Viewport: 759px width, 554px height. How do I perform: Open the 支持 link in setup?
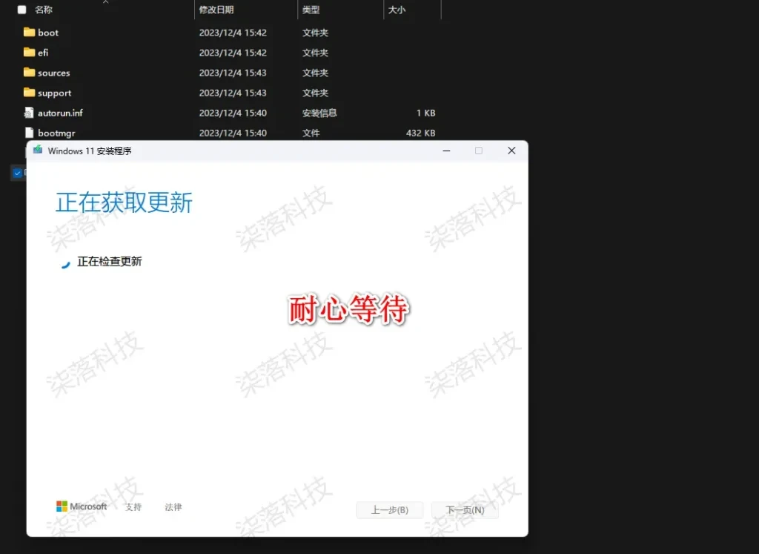[x=133, y=507]
